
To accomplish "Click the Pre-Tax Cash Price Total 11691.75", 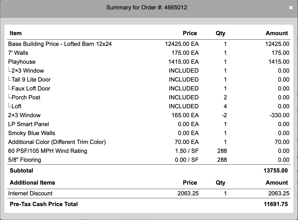I will pyautogui.click(x=275, y=204).
